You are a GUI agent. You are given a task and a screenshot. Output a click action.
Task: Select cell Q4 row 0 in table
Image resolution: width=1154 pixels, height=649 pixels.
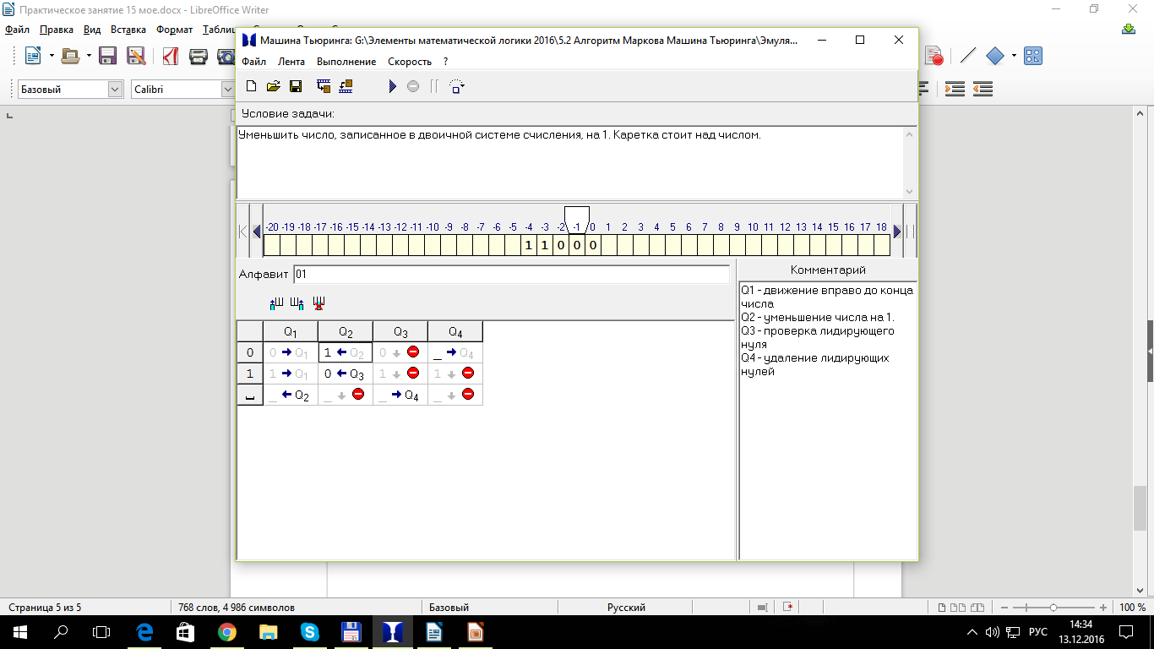455,352
